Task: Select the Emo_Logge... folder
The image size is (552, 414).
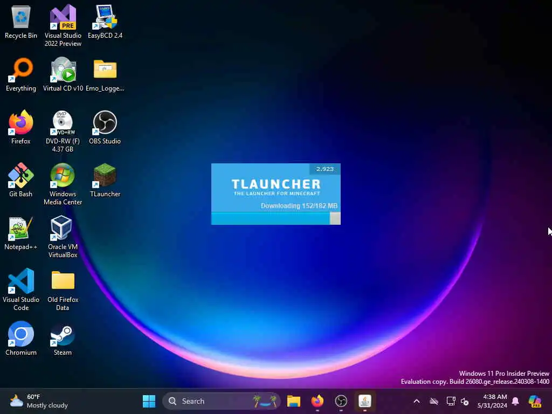Action: click(105, 75)
